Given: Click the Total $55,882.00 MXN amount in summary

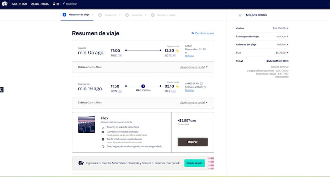Looking at the screenshot, I should pos(277,61).
